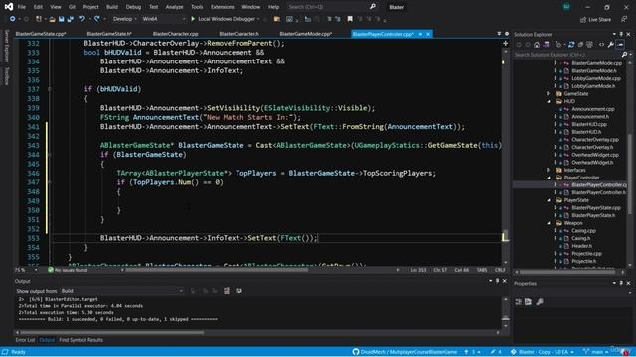636x357 pixels.
Task: Switch to the Error List tab
Action: [25, 340]
